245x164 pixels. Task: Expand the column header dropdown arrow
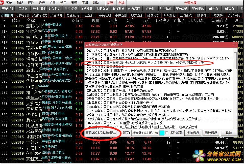[x=4, y=20]
